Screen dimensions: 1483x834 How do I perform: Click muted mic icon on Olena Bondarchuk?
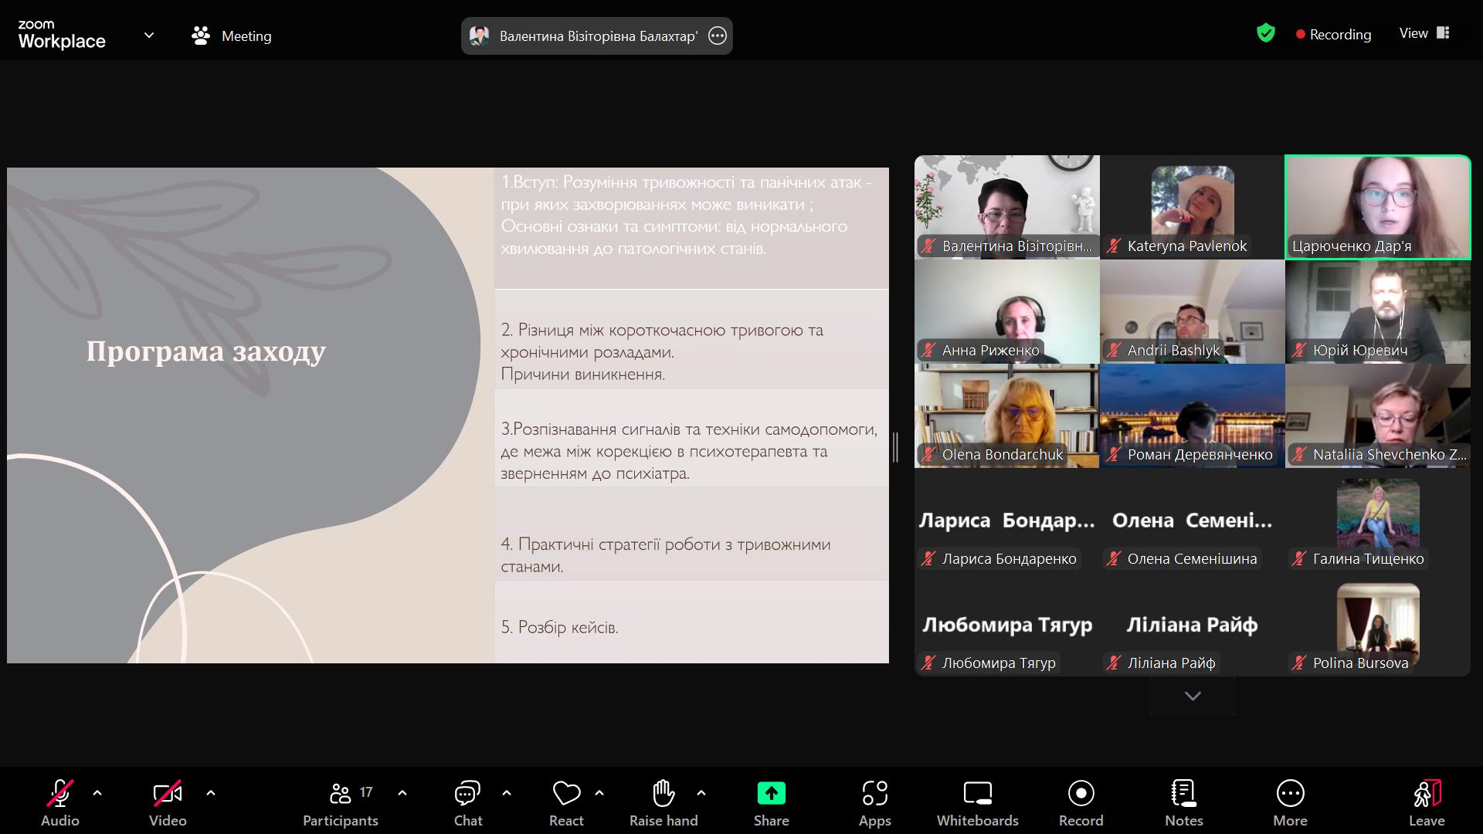tap(928, 455)
